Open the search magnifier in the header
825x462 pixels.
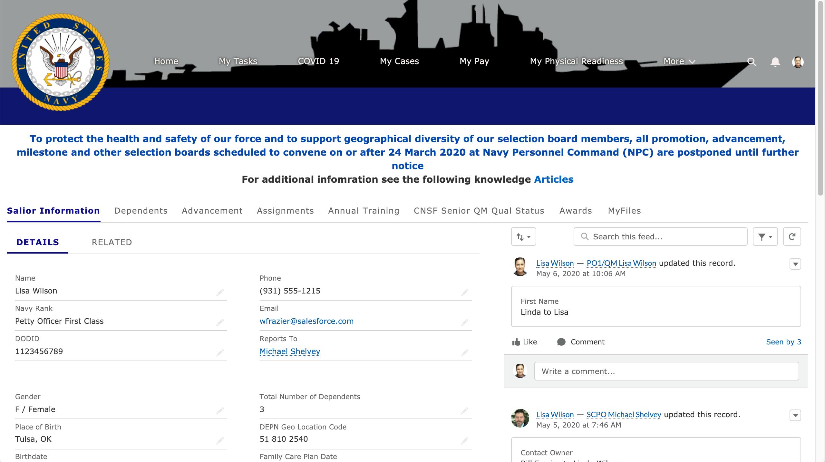(x=752, y=62)
